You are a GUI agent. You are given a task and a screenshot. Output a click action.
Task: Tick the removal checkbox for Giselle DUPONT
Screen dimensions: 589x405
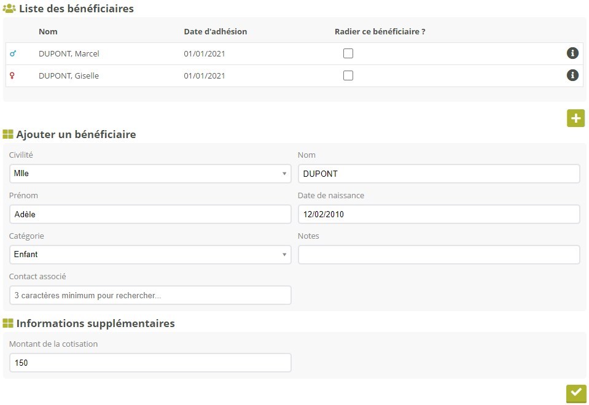click(348, 75)
